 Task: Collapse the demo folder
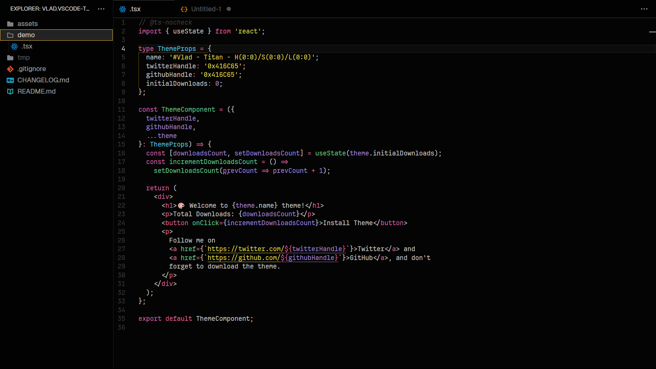tap(56, 35)
